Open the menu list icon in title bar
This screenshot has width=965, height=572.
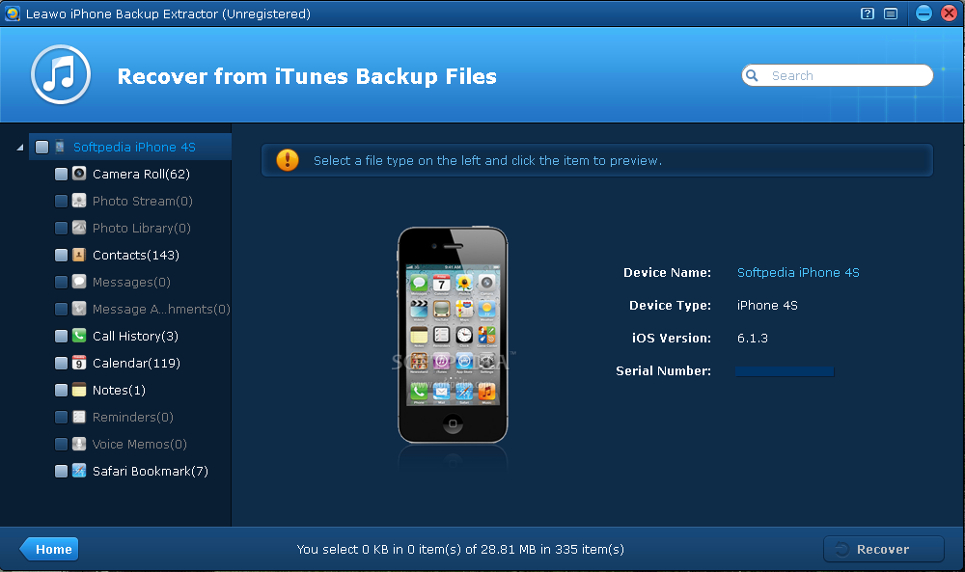891,14
